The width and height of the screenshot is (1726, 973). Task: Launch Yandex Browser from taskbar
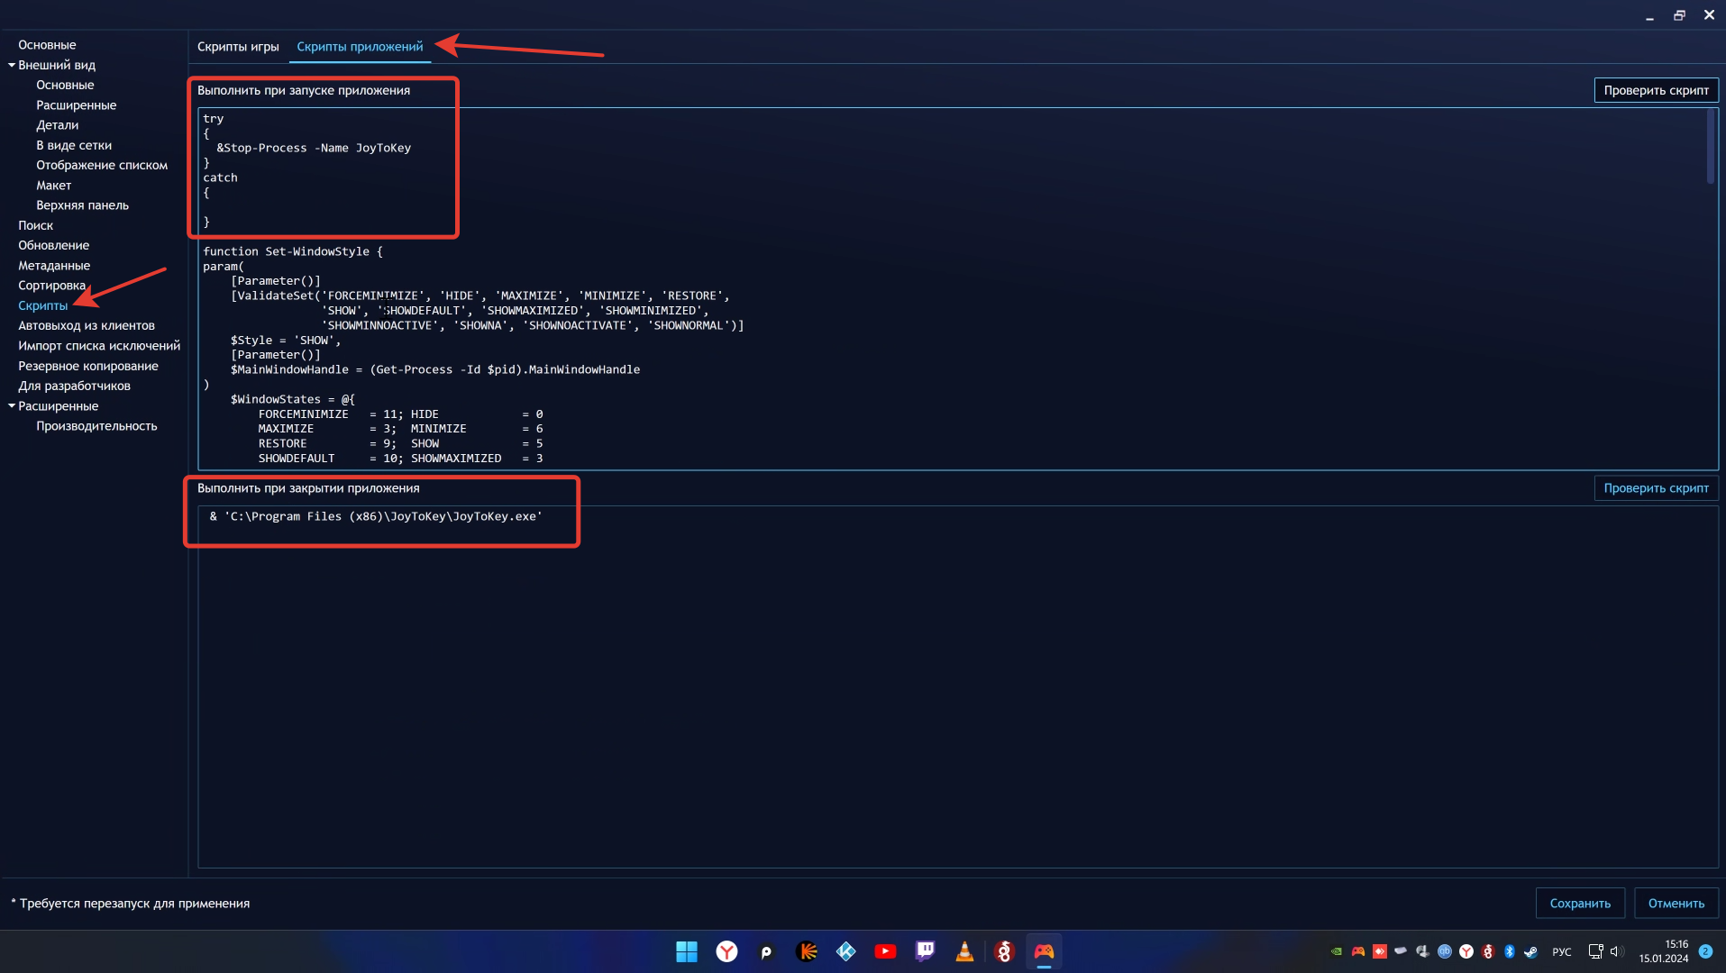tap(726, 951)
